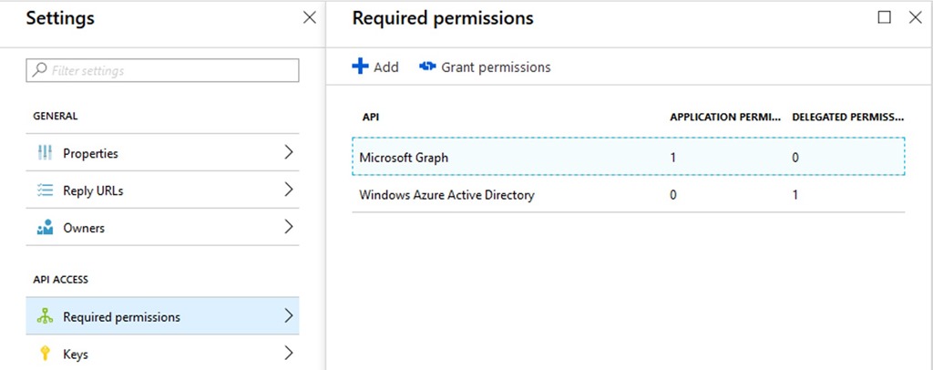Click Grant permissions button text
The image size is (933, 370).
pos(496,67)
